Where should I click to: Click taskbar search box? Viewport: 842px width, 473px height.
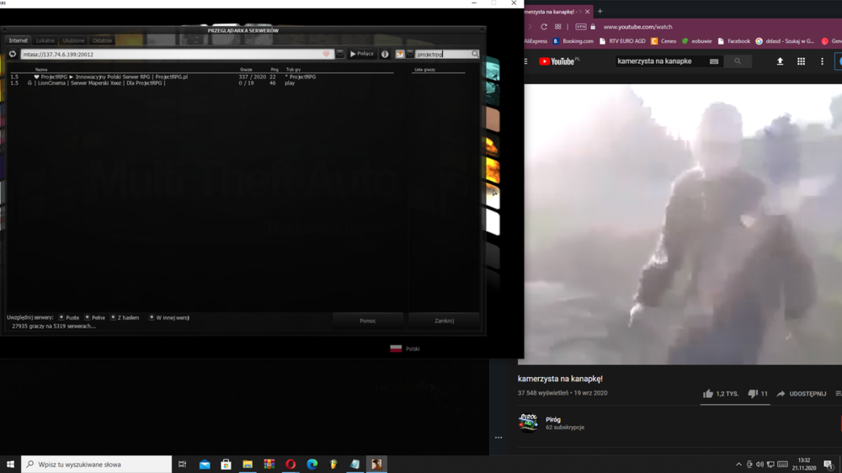pyautogui.click(x=97, y=465)
